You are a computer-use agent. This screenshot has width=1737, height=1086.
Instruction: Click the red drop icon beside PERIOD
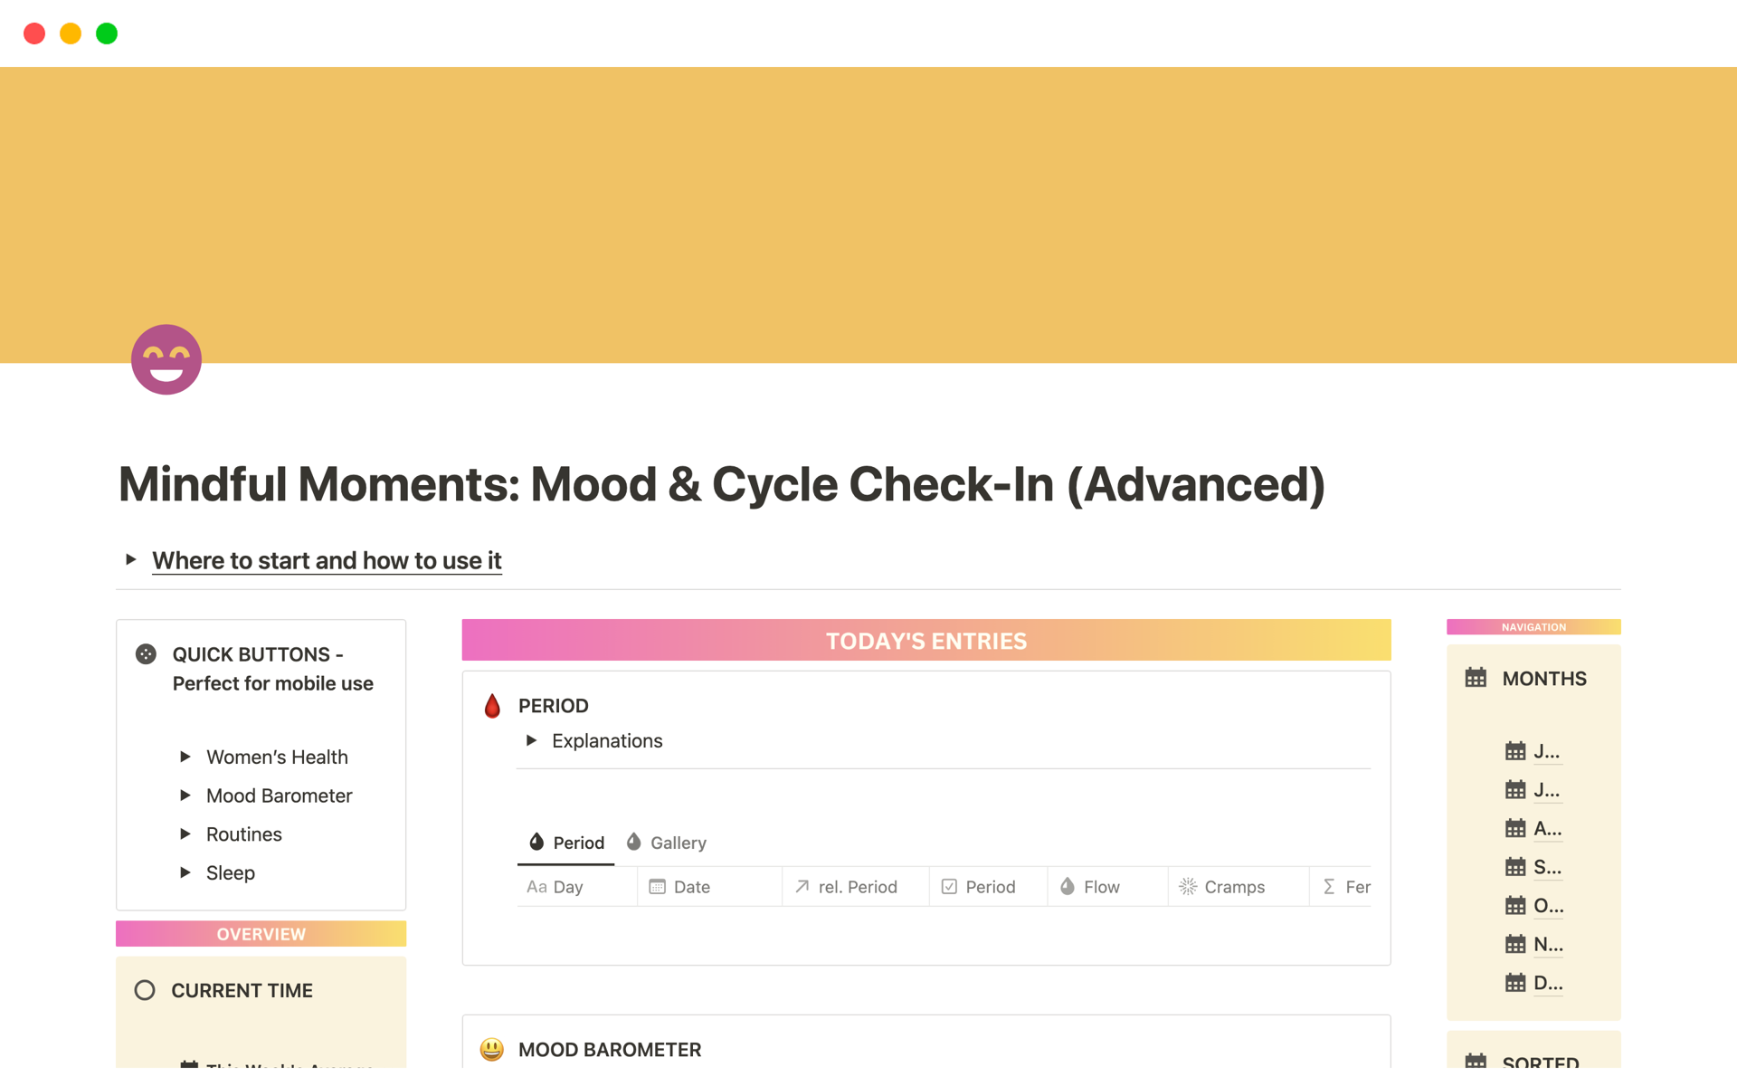point(492,705)
